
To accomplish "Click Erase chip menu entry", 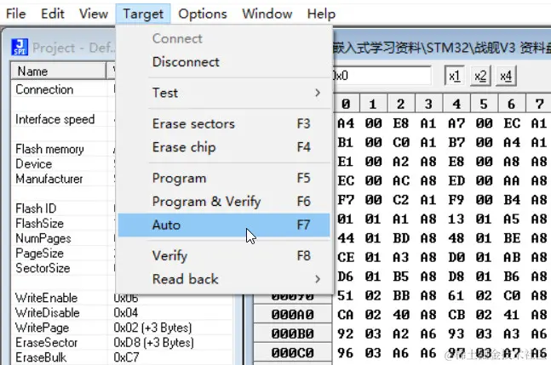I will 224,147.
